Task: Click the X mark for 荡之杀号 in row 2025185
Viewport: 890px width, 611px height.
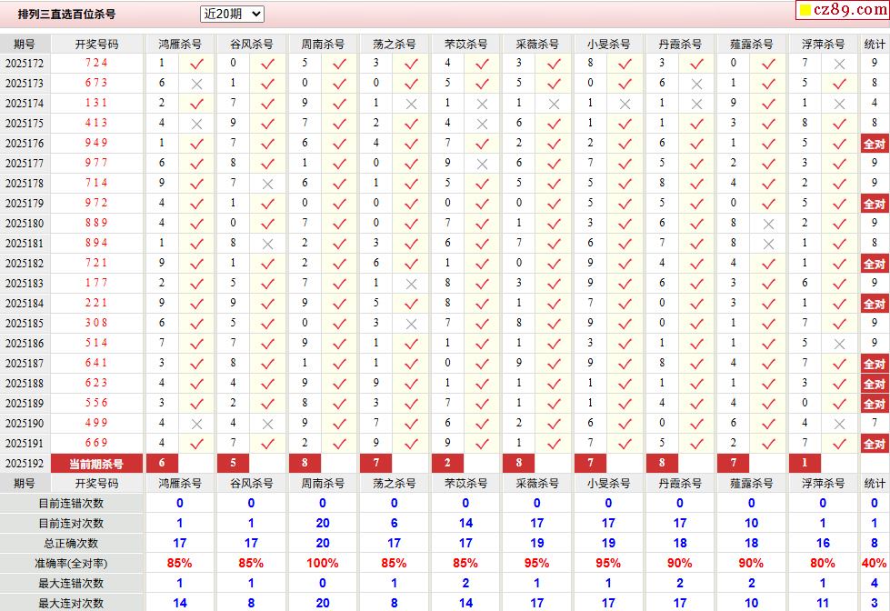Action: pos(412,325)
